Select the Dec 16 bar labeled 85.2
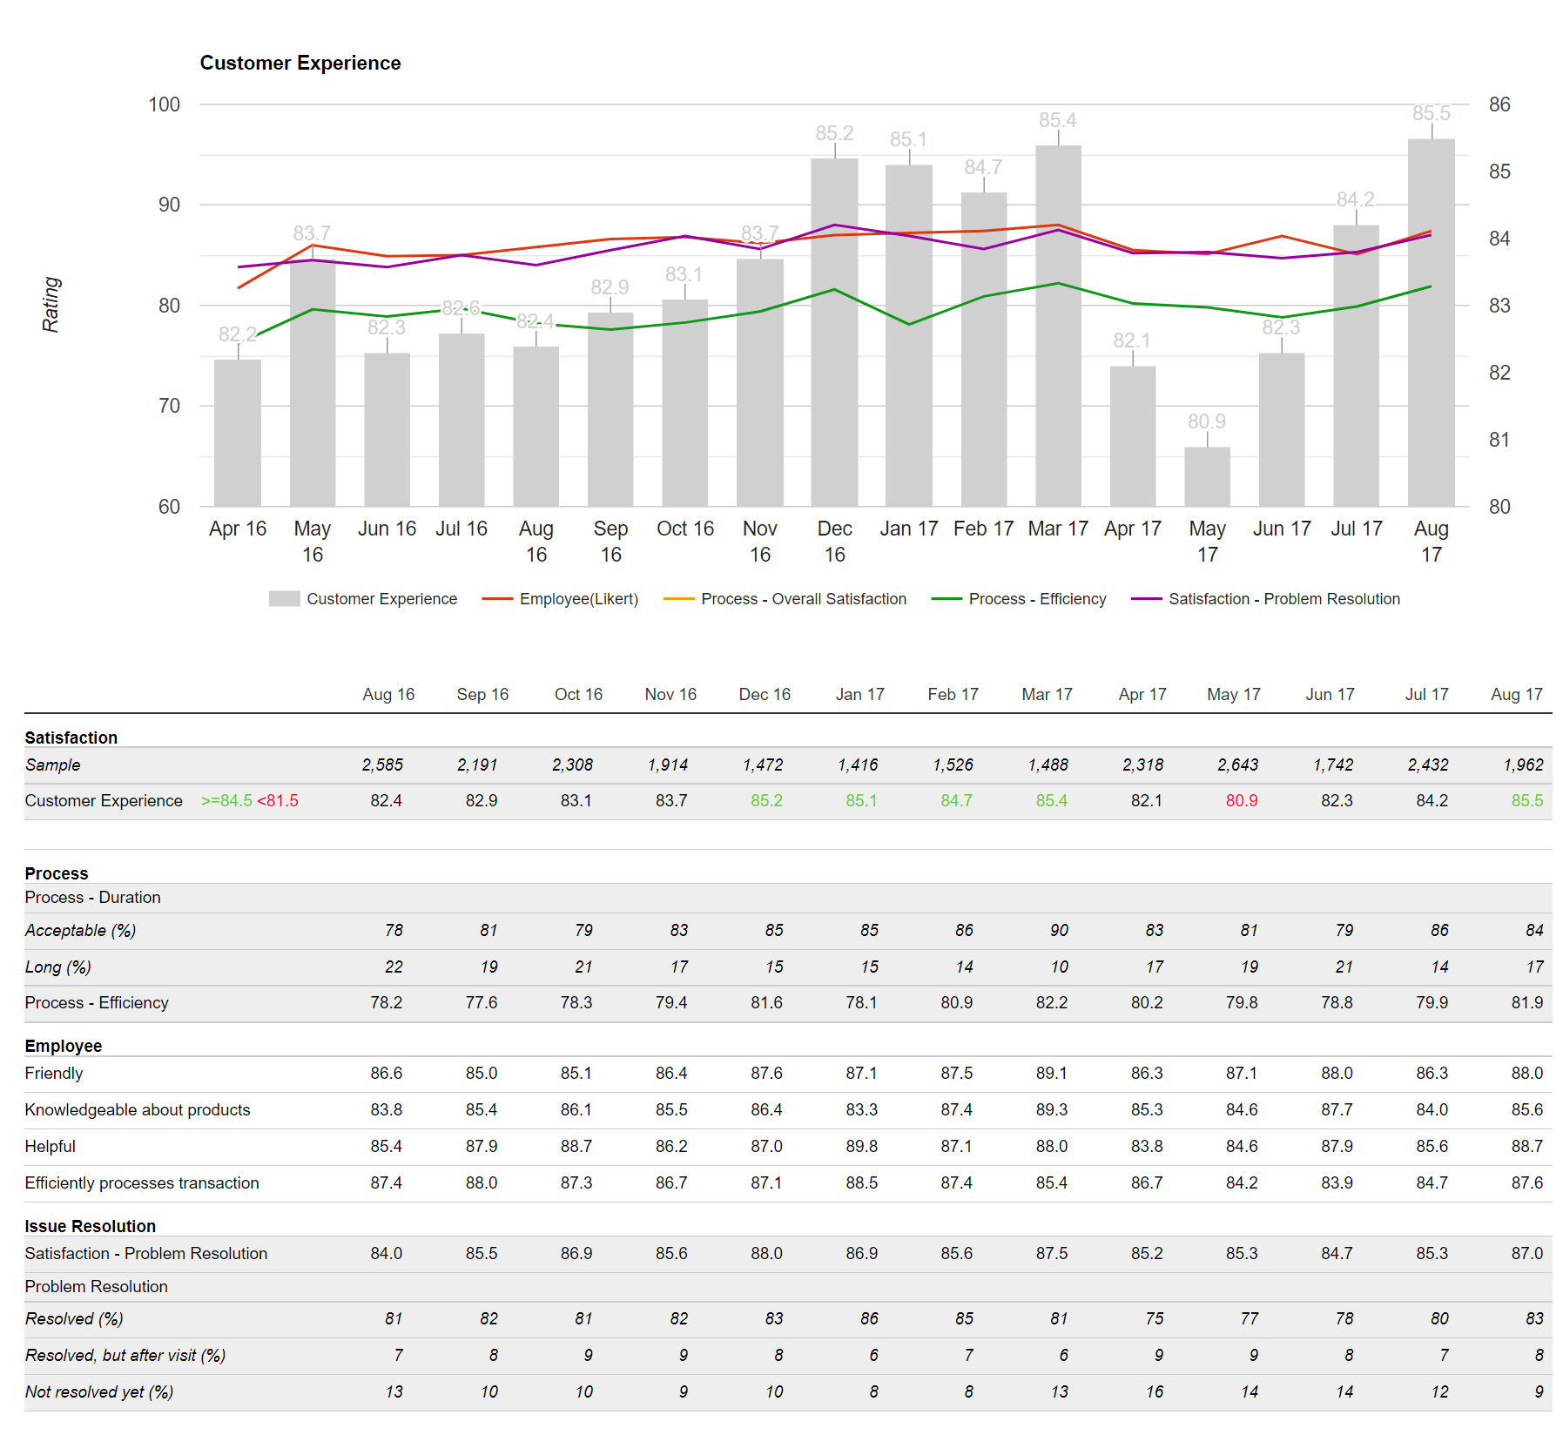This screenshot has width=1563, height=1435. click(x=834, y=332)
